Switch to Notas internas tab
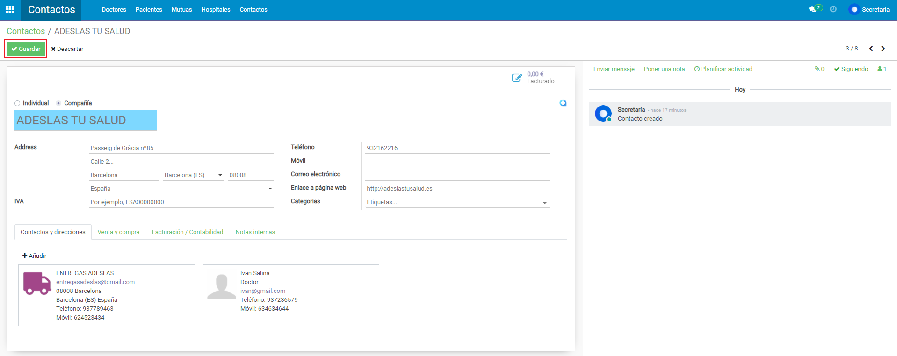897x356 pixels. tap(255, 232)
